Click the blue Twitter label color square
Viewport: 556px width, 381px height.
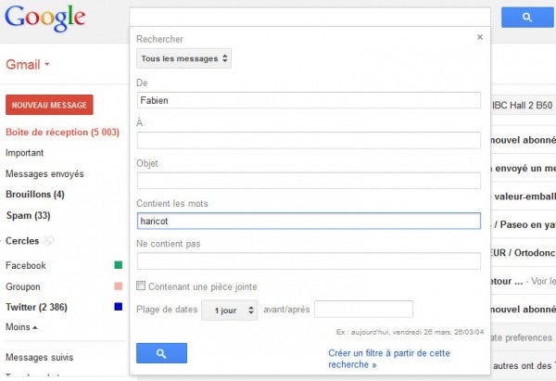(x=119, y=307)
